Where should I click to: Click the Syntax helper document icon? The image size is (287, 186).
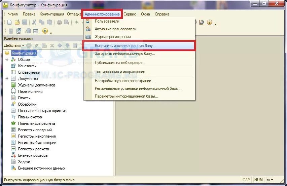point(201,22)
